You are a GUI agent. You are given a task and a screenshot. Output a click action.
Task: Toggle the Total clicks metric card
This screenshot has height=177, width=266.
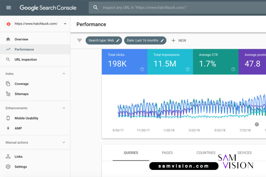124,62
